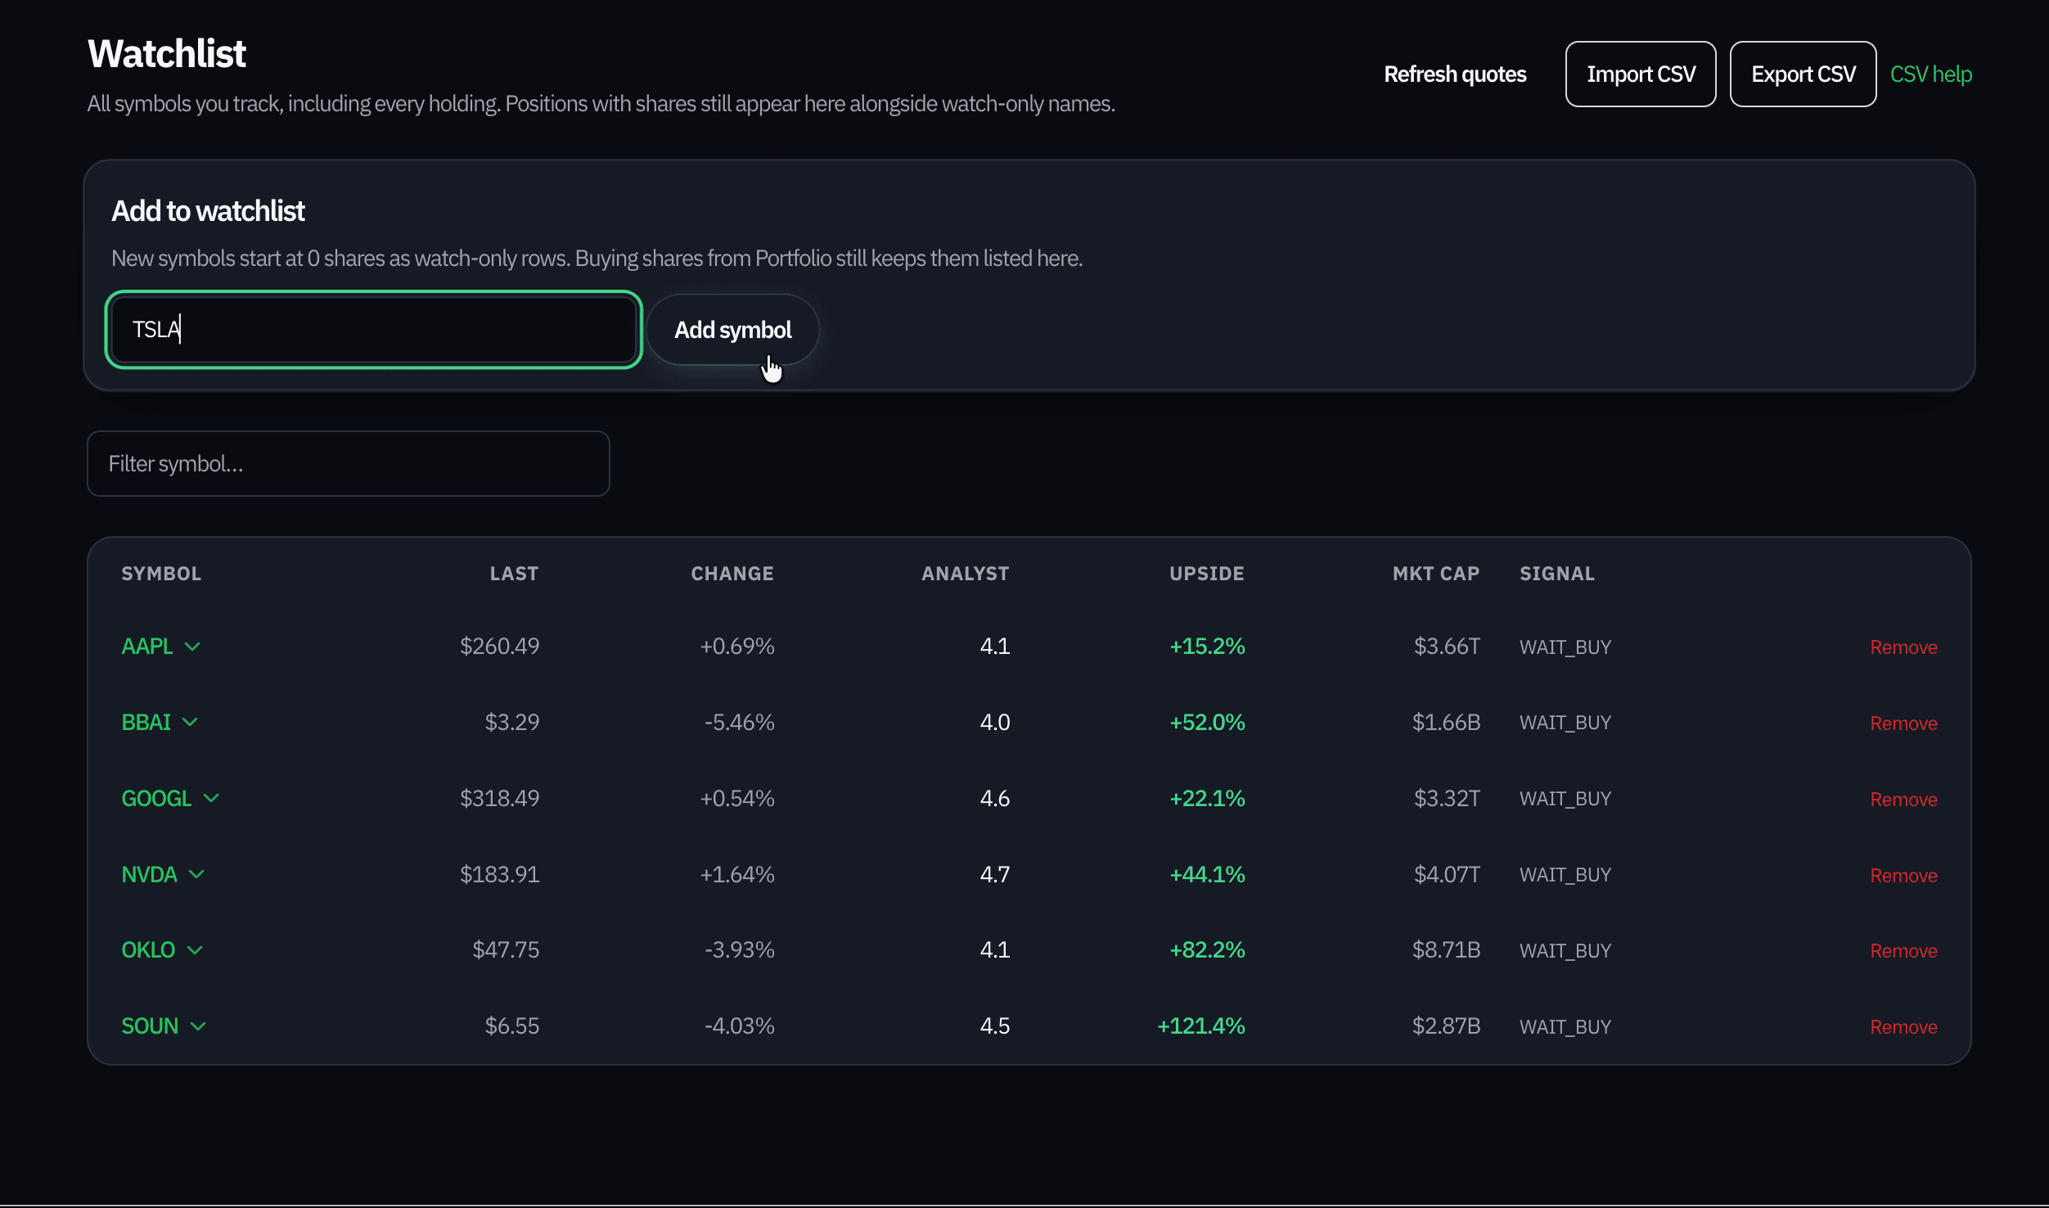Expand the GOOGL row chevron
The height and width of the screenshot is (1208, 2049).
click(x=211, y=798)
